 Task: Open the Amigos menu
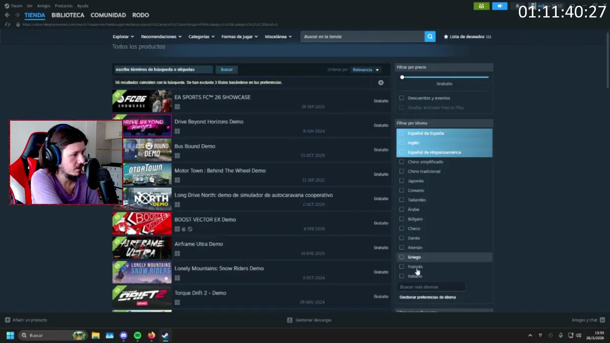[43, 6]
